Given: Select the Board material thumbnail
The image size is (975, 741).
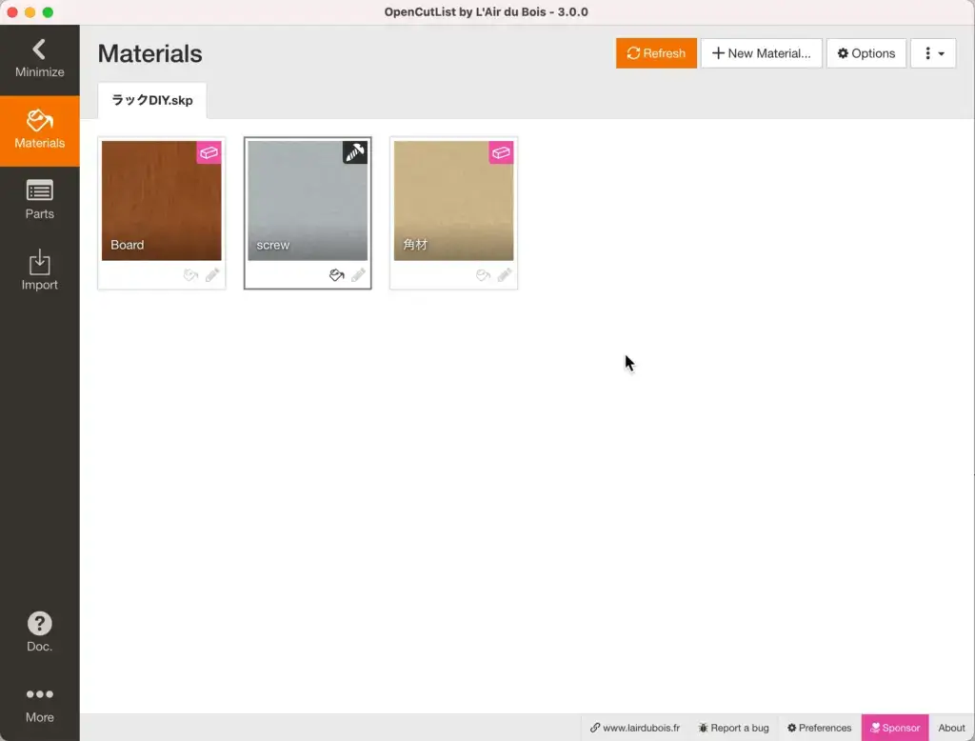Looking at the screenshot, I should point(162,200).
